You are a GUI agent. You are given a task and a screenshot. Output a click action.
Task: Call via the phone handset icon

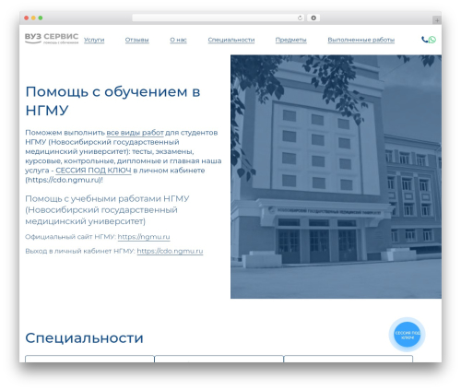[424, 40]
